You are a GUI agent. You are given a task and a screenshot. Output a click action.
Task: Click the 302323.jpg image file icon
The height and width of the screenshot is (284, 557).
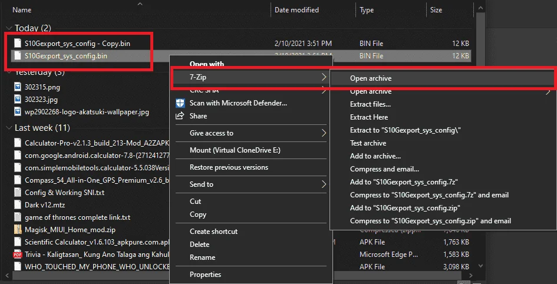18,100
